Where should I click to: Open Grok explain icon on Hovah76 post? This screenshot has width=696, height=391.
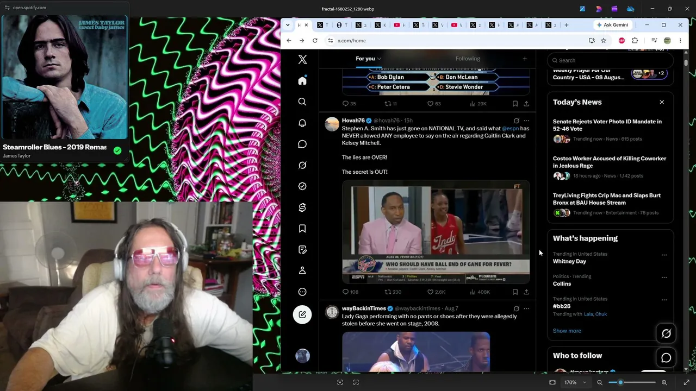click(x=516, y=121)
